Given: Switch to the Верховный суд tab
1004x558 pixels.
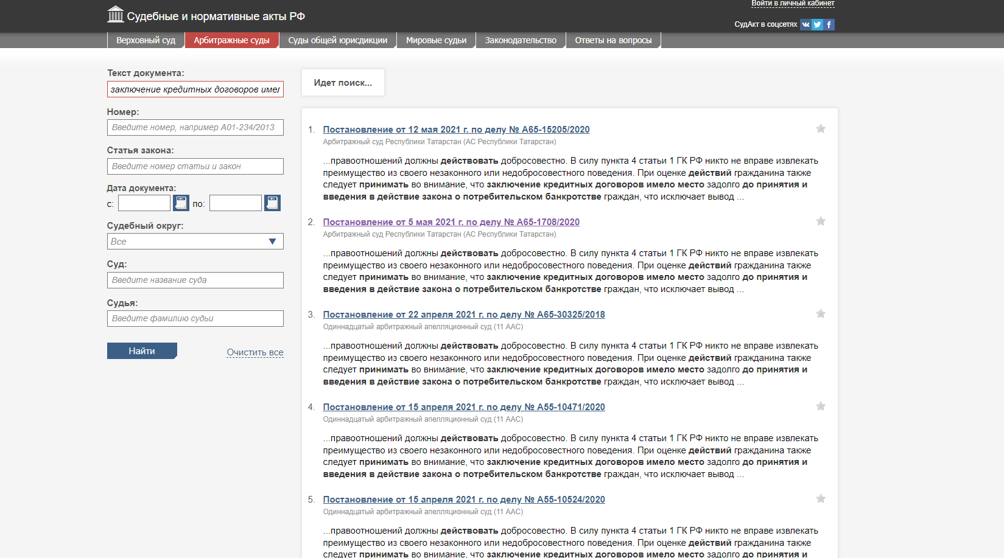Looking at the screenshot, I should click(x=146, y=40).
